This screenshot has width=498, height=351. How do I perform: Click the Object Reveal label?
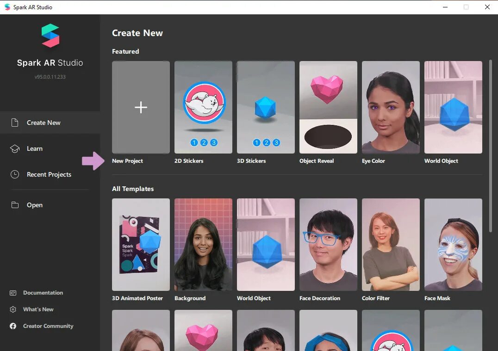pyautogui.click(x=317, y=161)
